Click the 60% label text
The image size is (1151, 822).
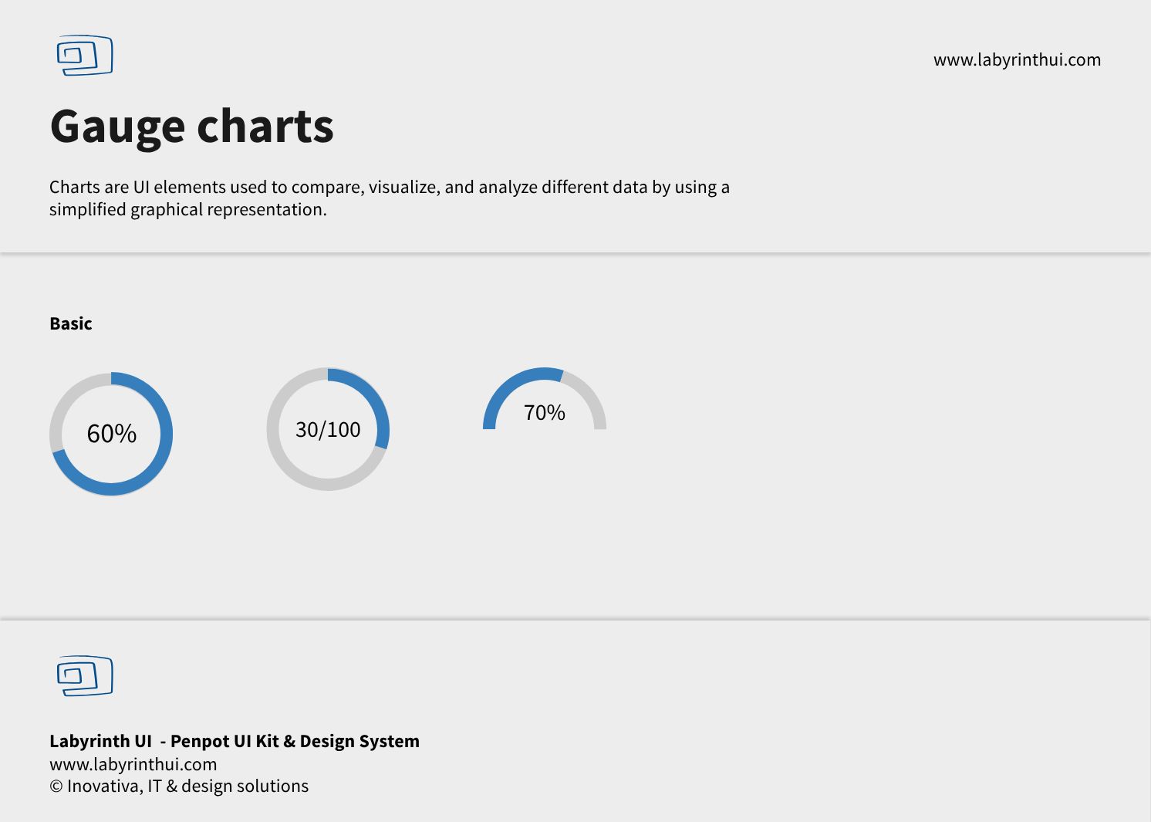(112, 434)
